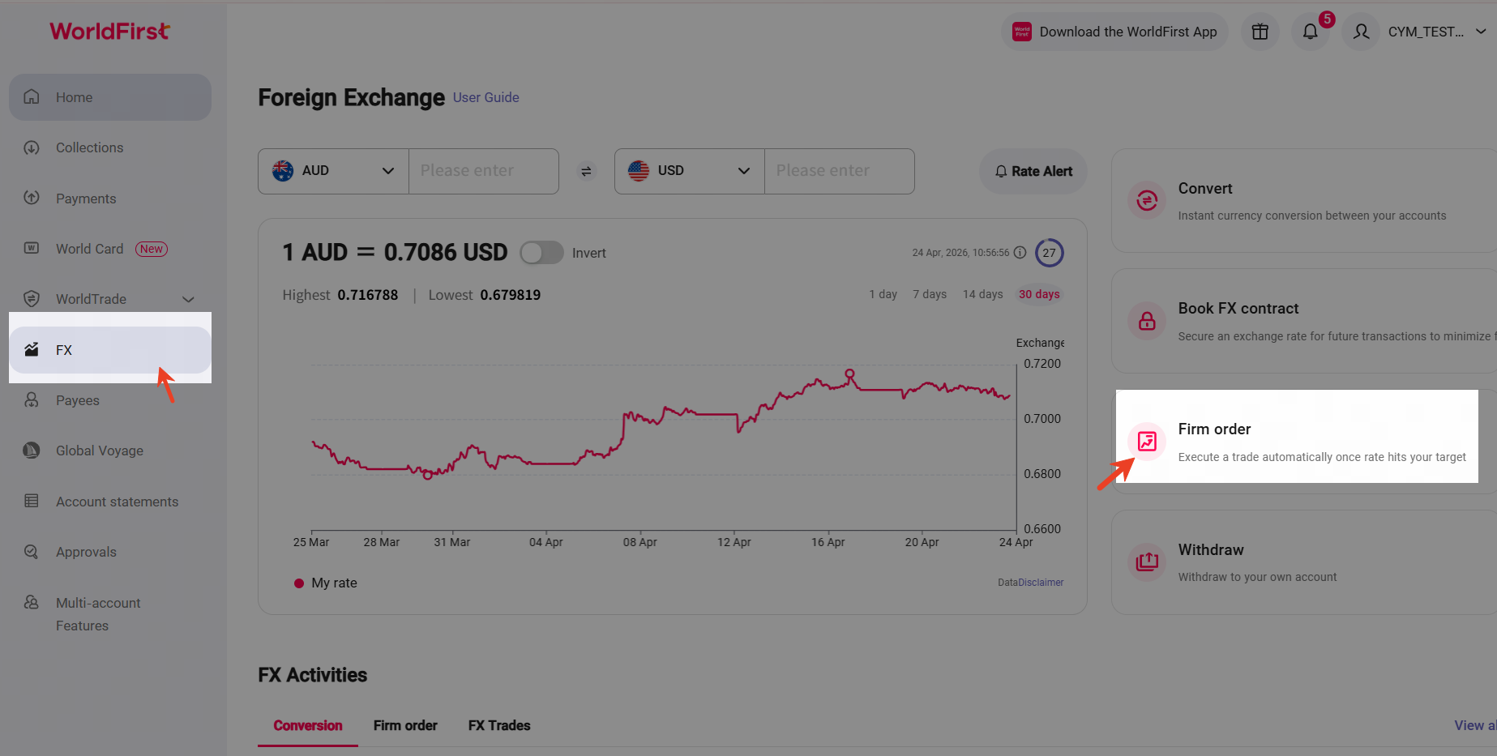Screen dimensions: 1497x756
Task: Click the WorldTrade shield icon
Action: click(32, 299)
